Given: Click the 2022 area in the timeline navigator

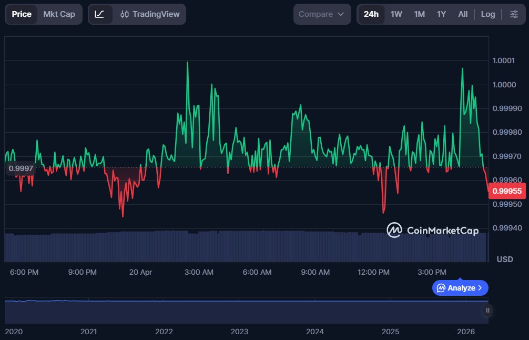Looking at the screenshot, I should pyautogui.click(x=164, y=313).
